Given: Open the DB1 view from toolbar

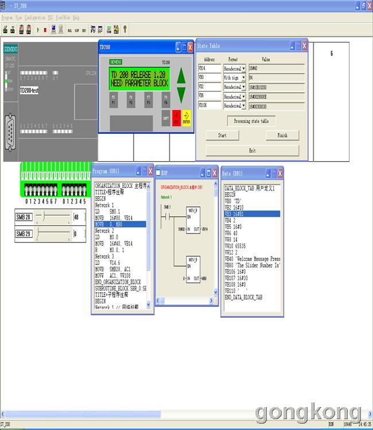Looking at the screenshot, I should (x=84, y=30).
